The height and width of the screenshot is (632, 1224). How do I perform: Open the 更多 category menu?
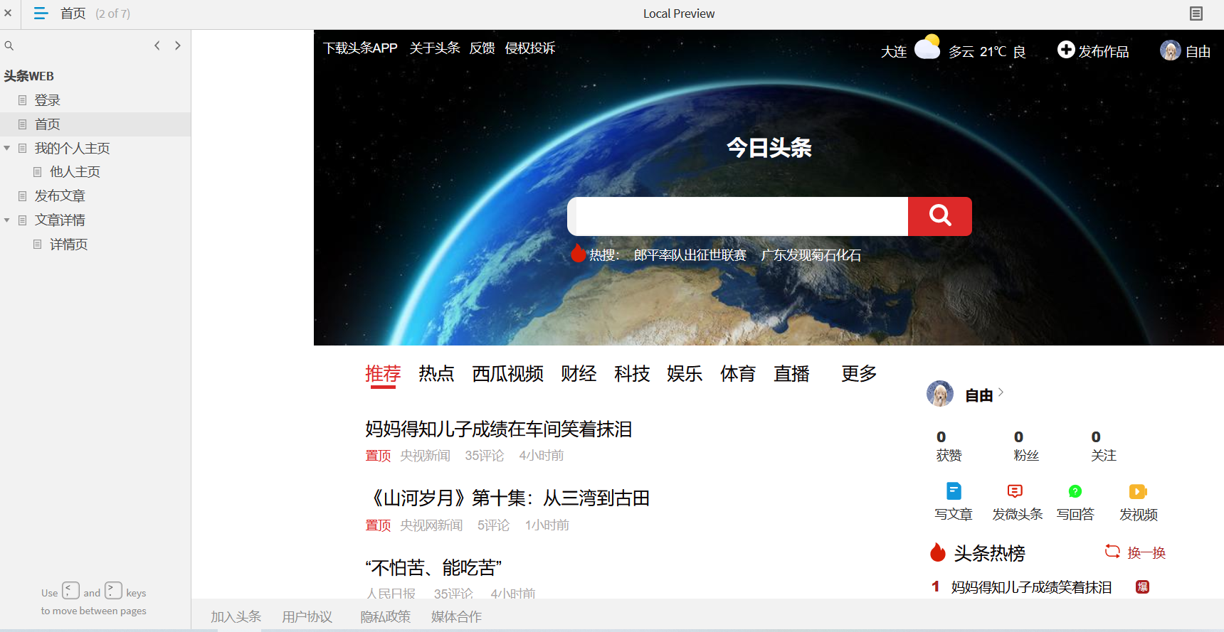point(859,373)
